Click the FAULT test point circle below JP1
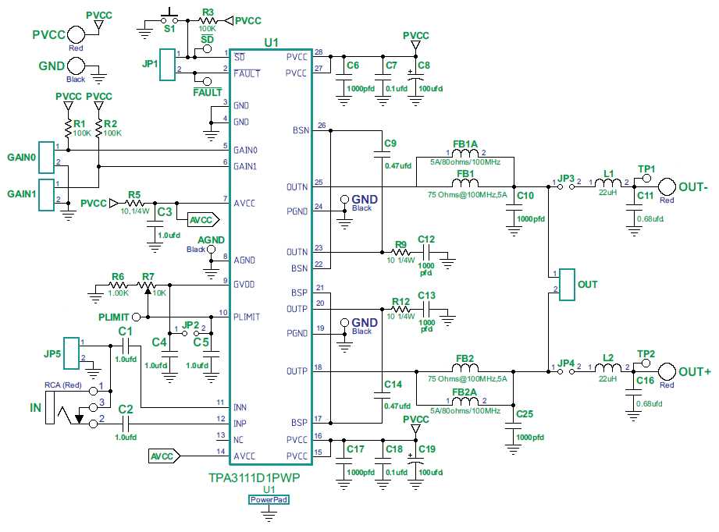Image resolution: width=719 pixels, height=532 pixels. (x=207, y=81)
